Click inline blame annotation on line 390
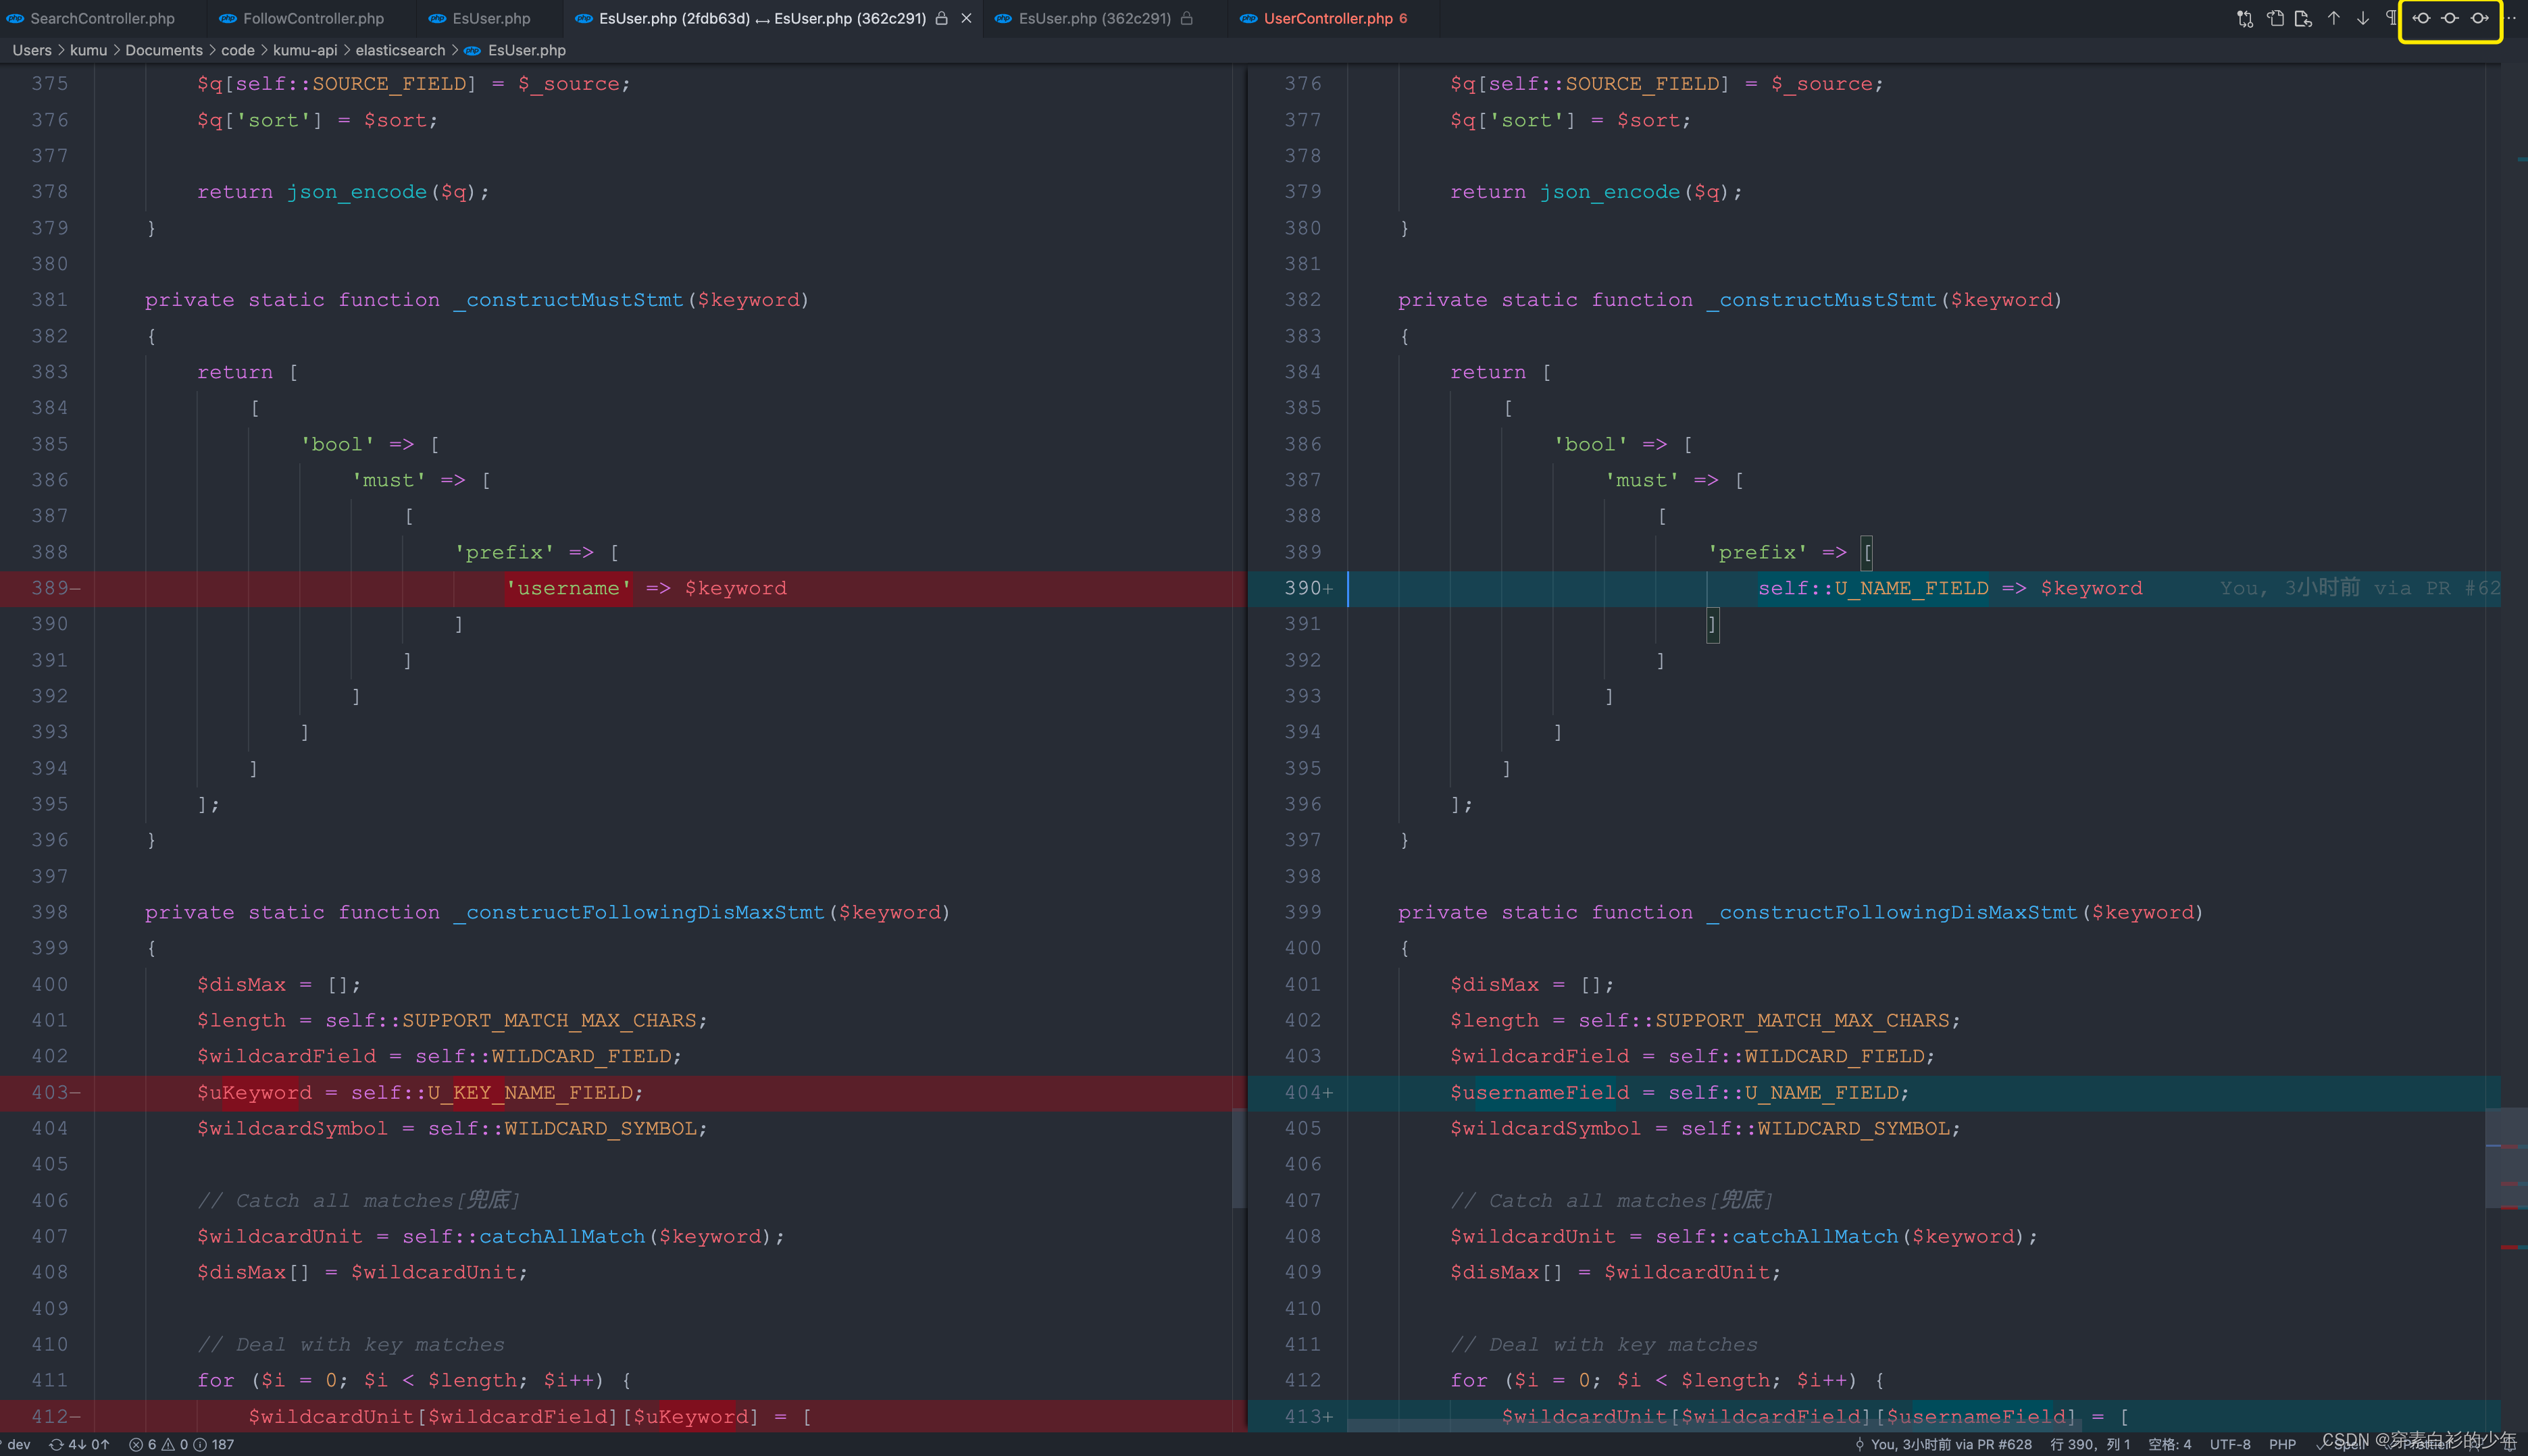The image size is (2528, 1456). coord(2360,588)
